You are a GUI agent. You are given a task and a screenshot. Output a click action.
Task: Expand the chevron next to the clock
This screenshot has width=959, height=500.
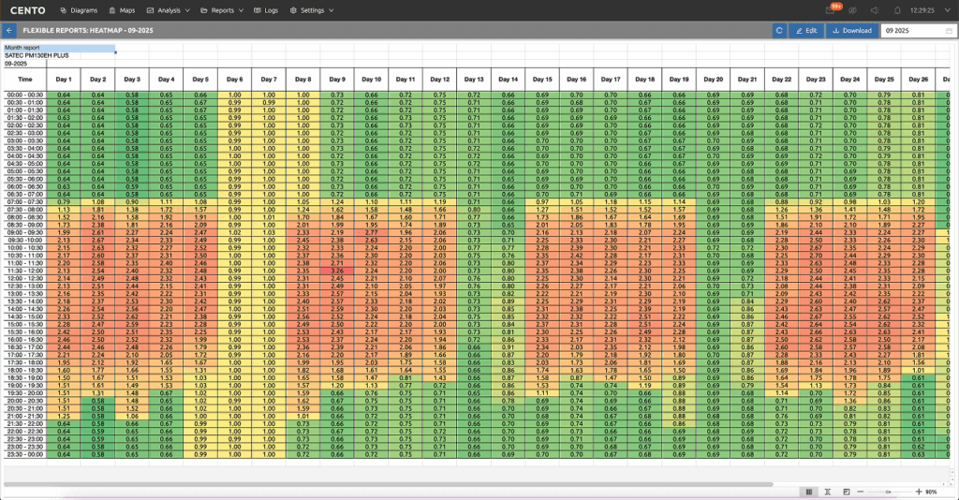click(947, 10)
